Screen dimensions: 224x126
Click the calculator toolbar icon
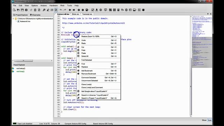[x=118, y=10]
